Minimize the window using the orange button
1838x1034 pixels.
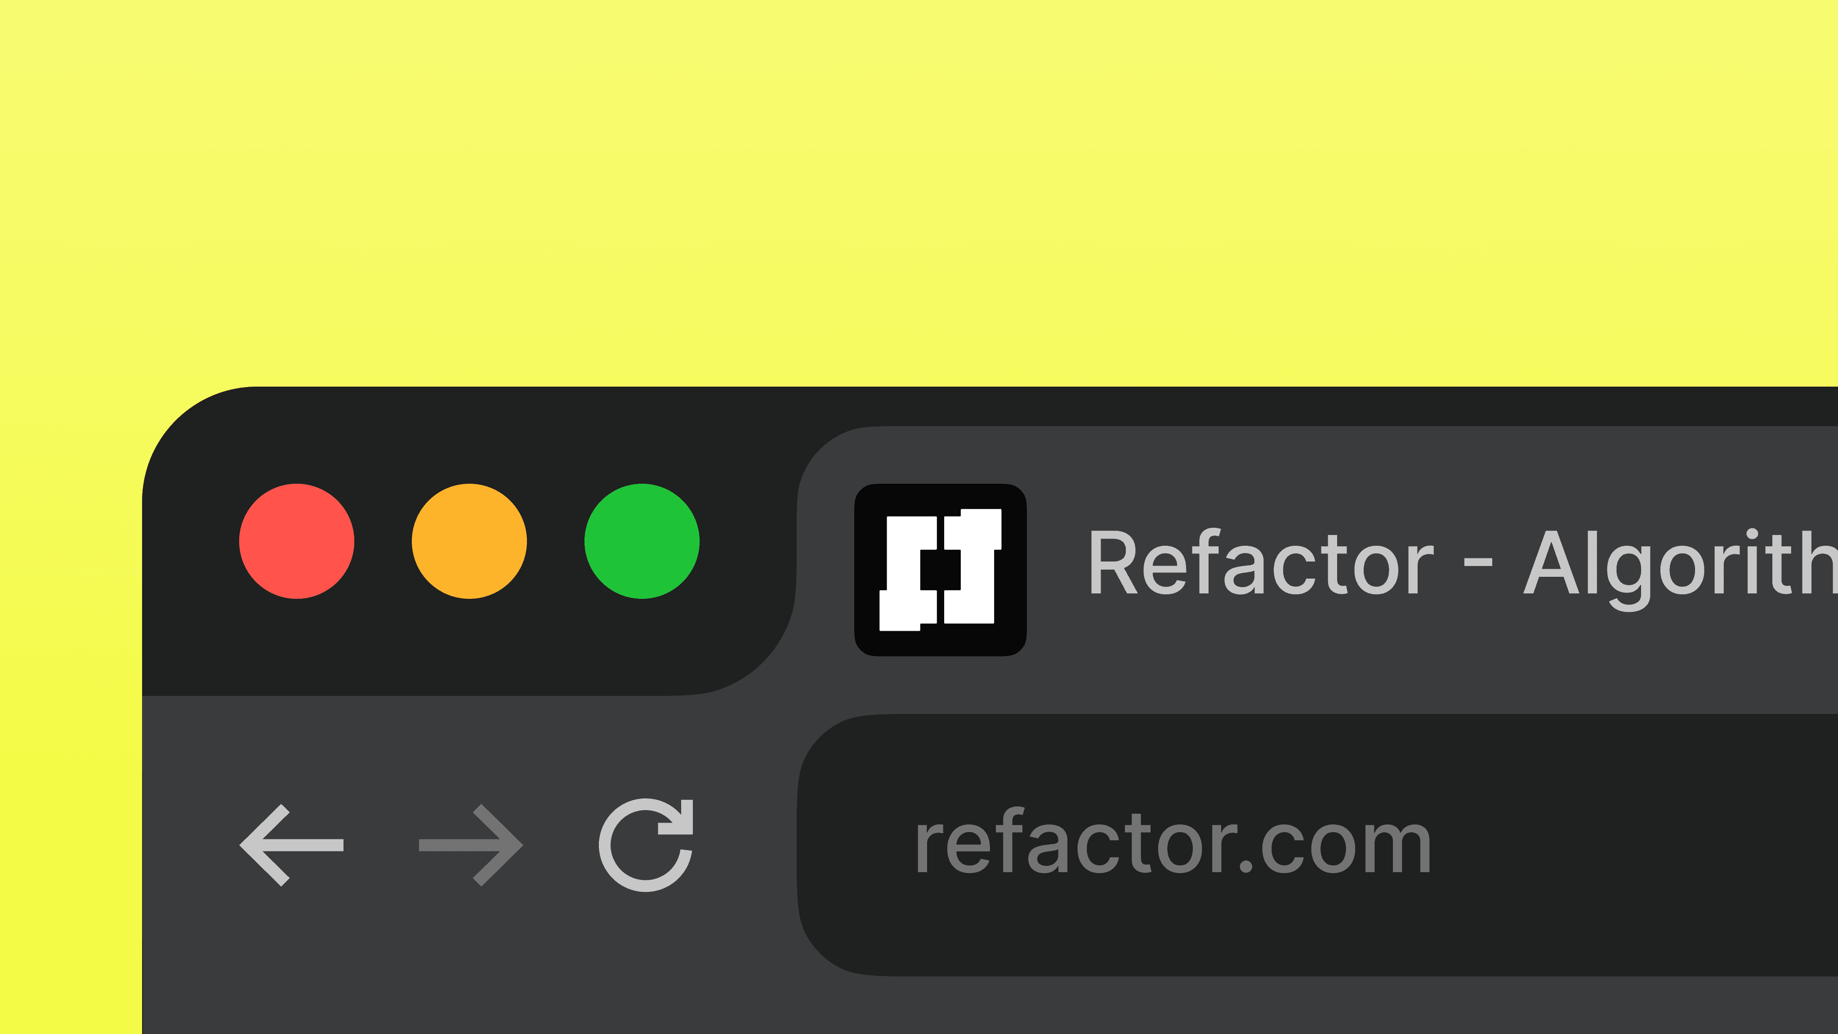[469, 541]
